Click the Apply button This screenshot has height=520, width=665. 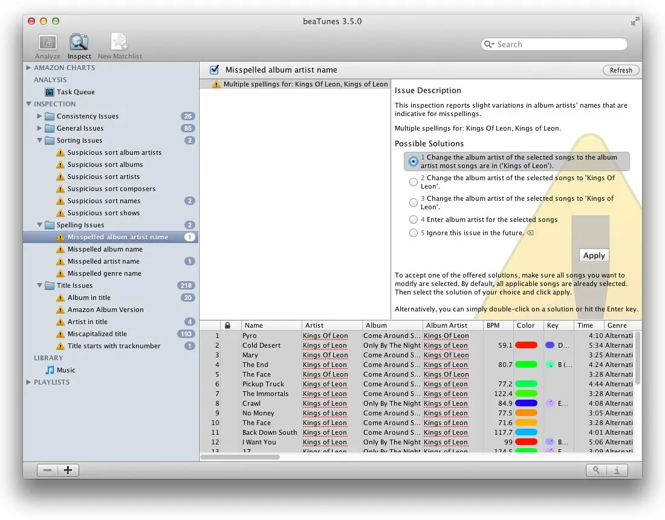click(594, 255)
